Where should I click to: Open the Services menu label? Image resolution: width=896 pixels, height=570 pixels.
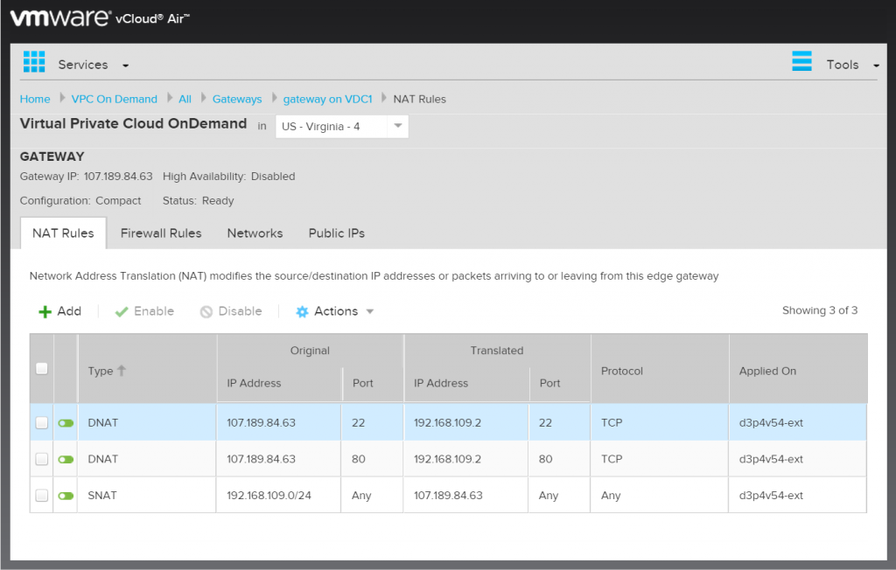[83, 65]
